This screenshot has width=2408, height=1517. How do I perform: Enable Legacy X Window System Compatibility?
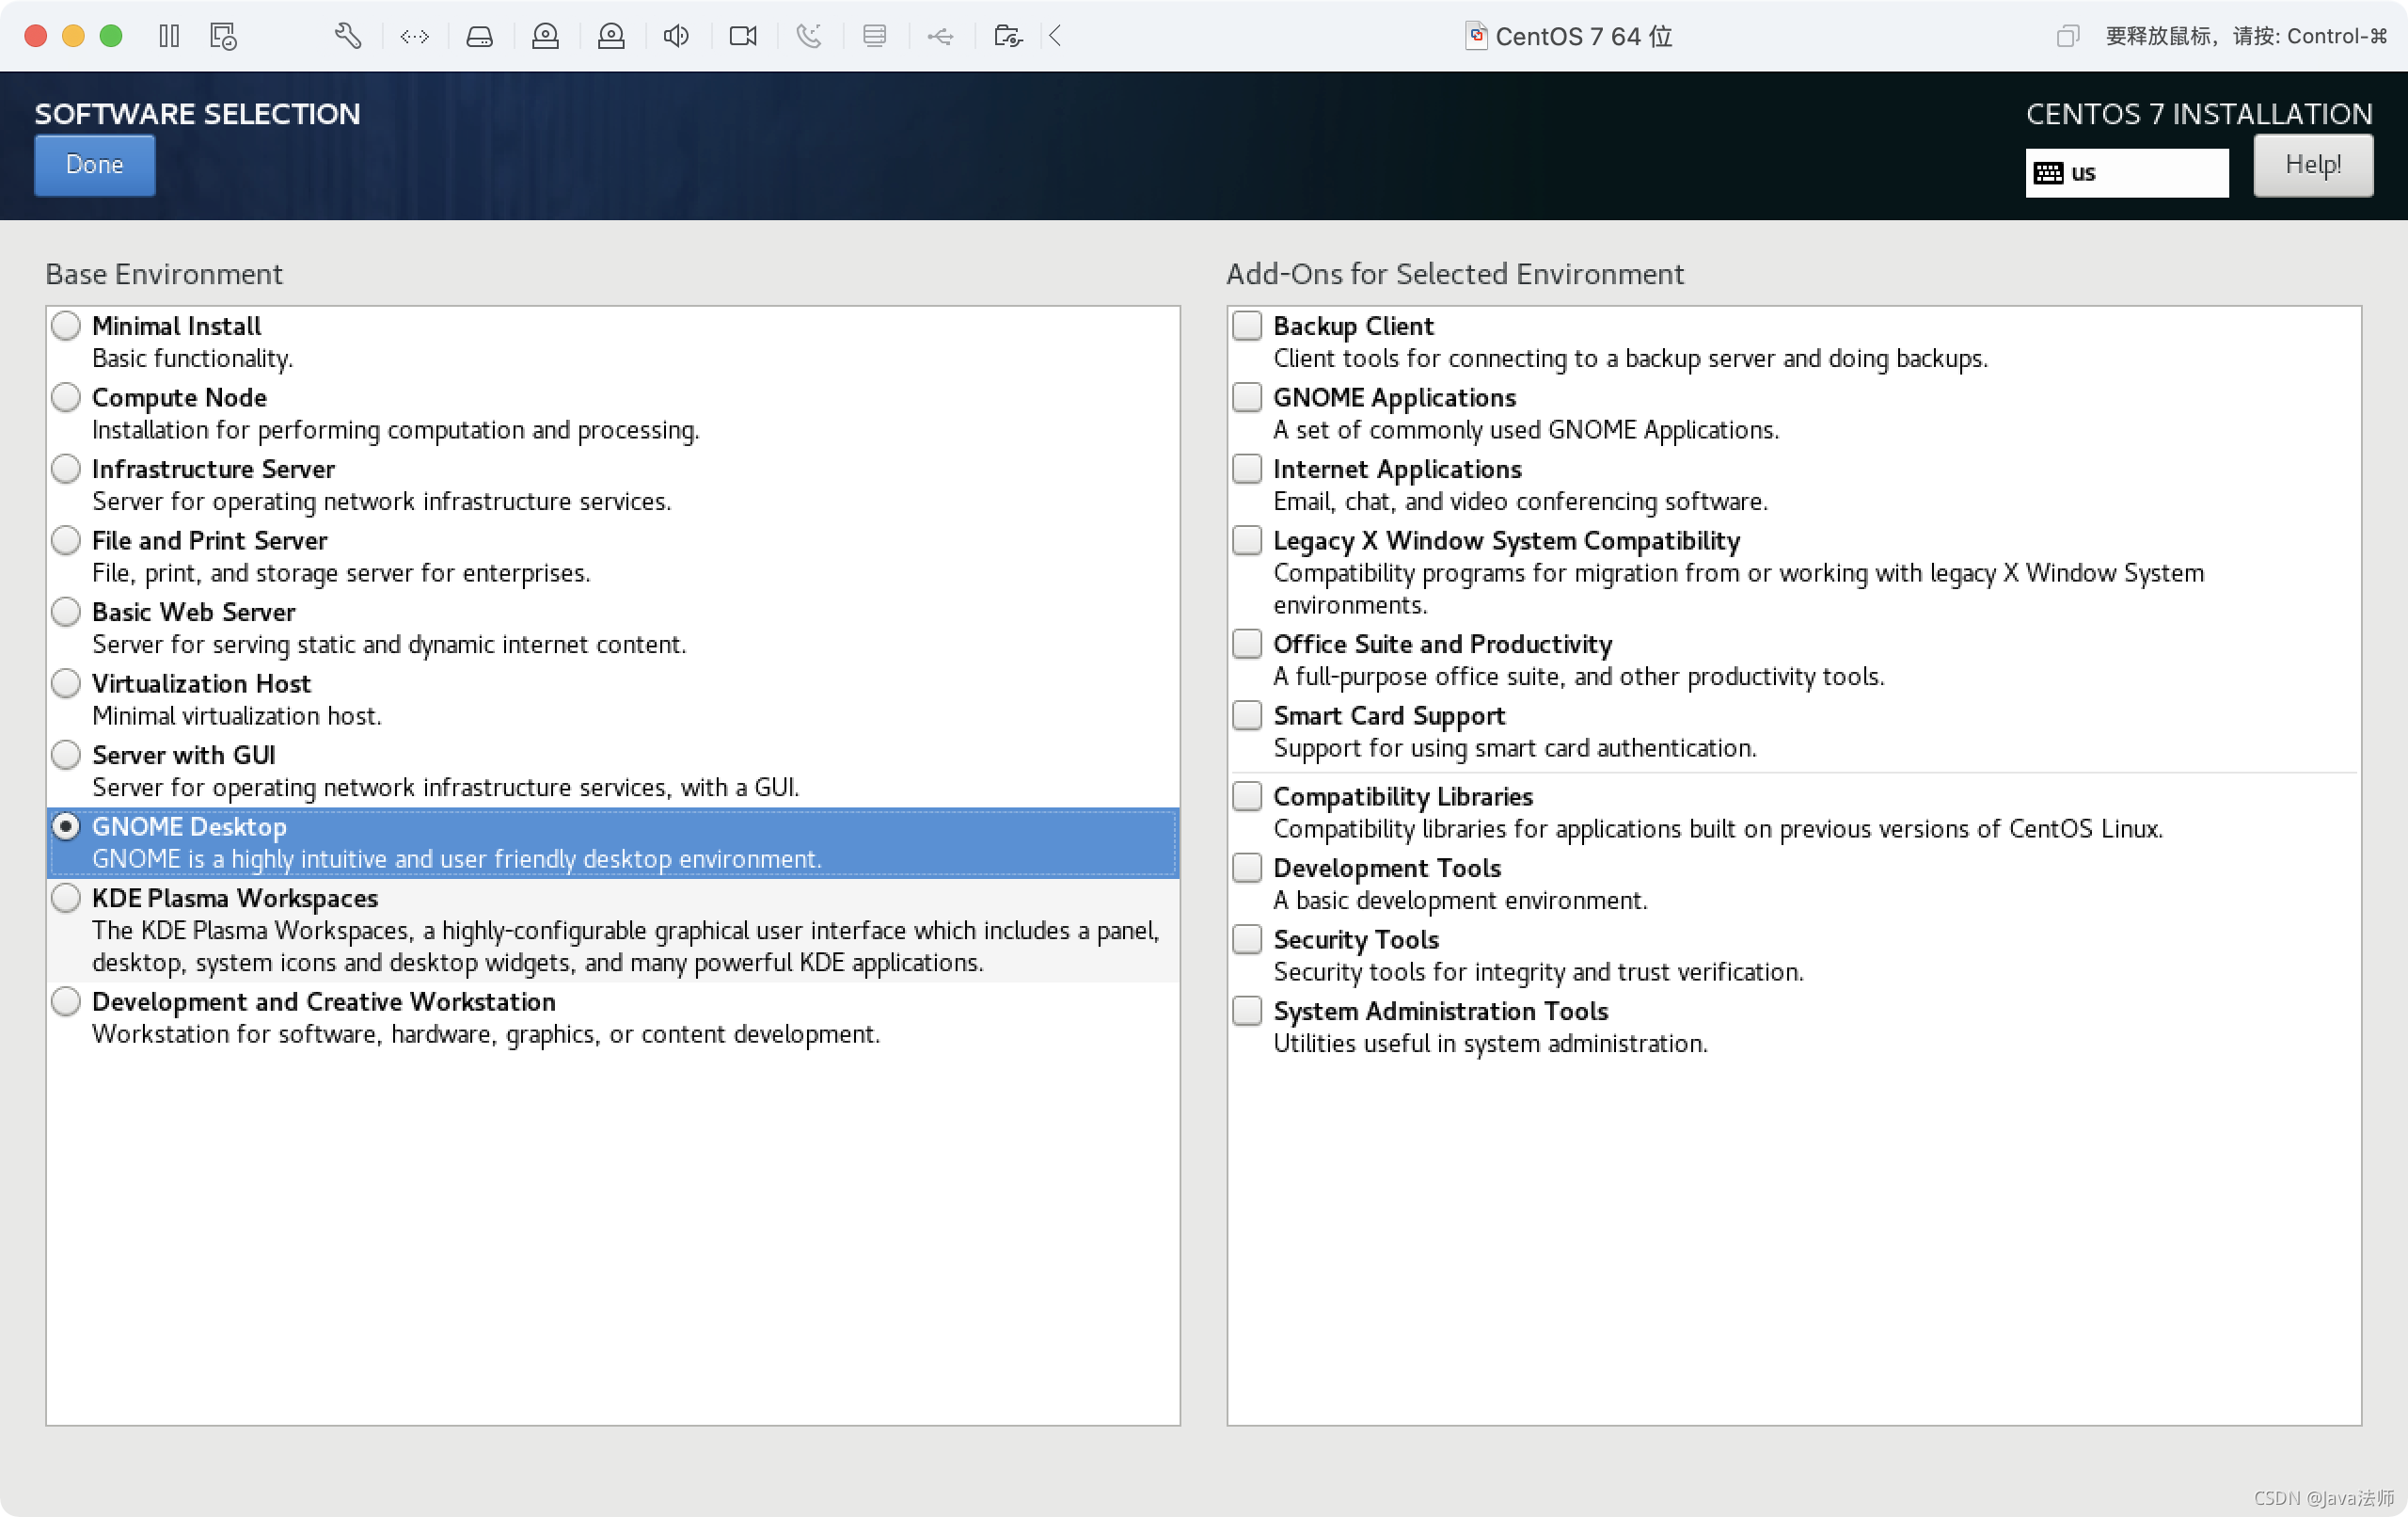tap(1247, 540)
